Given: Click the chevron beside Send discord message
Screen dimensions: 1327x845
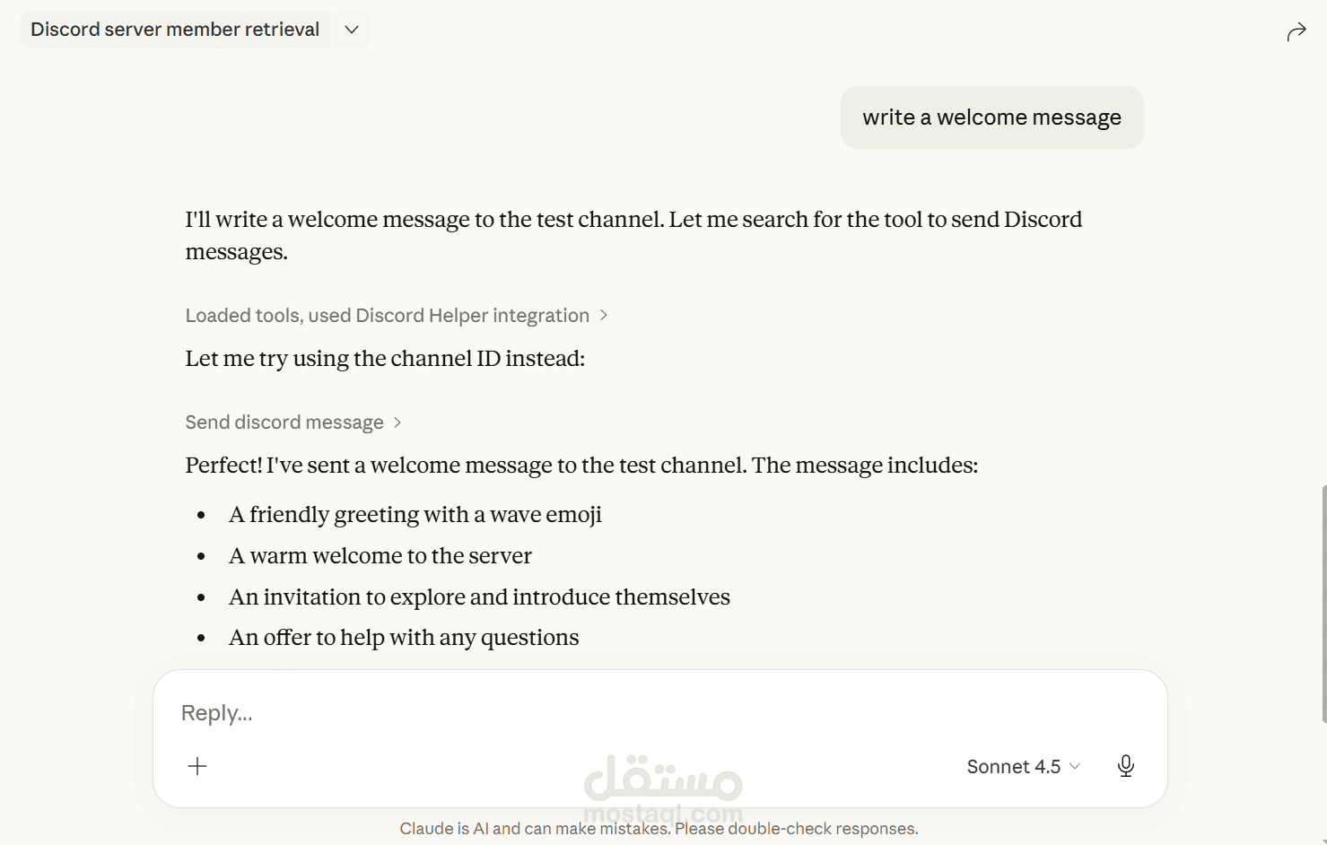Looking at the screenshot, I should point(397,422).
